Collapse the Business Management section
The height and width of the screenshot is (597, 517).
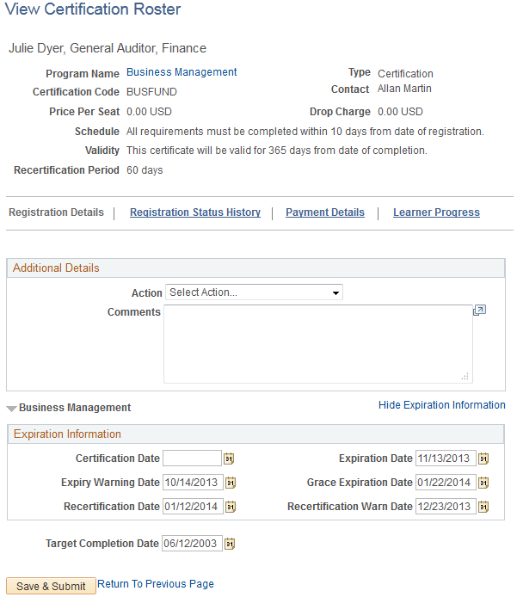point(11,409)
